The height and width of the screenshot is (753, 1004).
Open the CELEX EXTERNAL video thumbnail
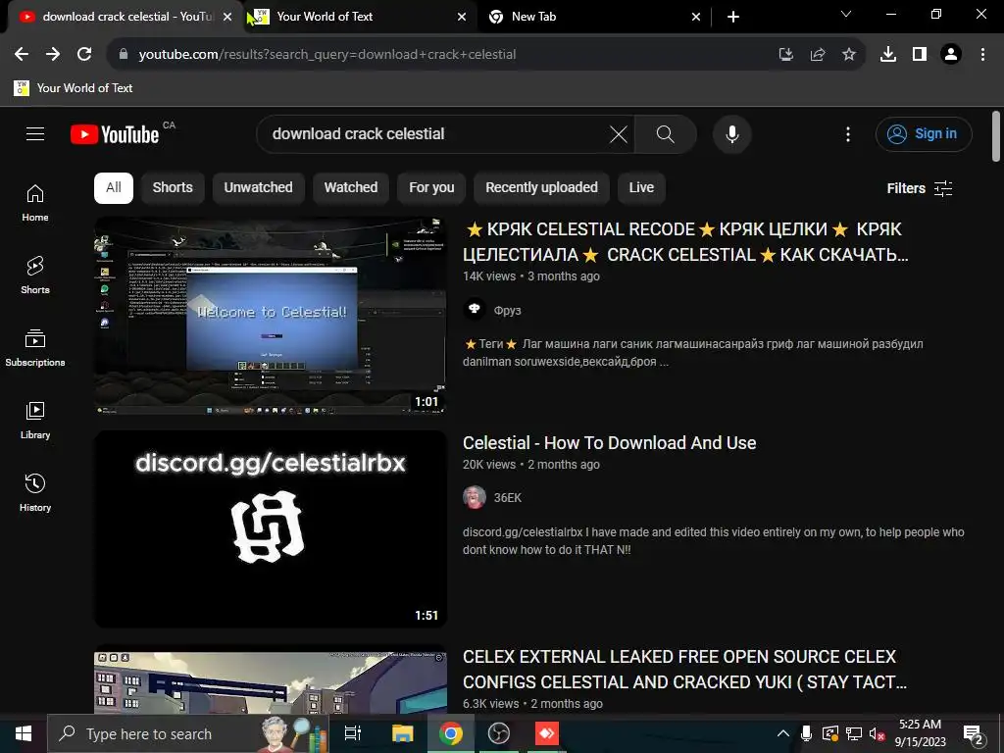click(x=271, y=679)
